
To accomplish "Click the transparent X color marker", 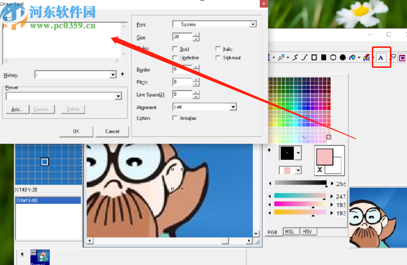I will click(320, 169).
